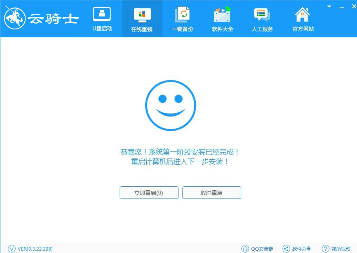
Task: Click 取消重启 to cancel restart
Action: pyautogui.click(x=211, y=193)
